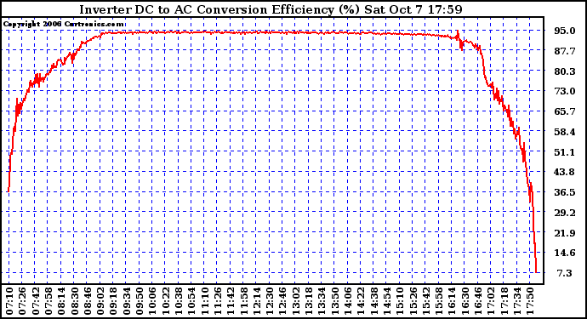Click the 17:50 time label

tap(530, 301)
